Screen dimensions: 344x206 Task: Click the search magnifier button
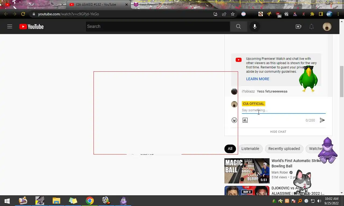point(238,27)
